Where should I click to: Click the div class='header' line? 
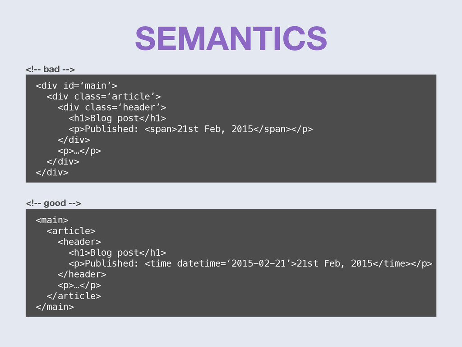[x=112, y=108]
